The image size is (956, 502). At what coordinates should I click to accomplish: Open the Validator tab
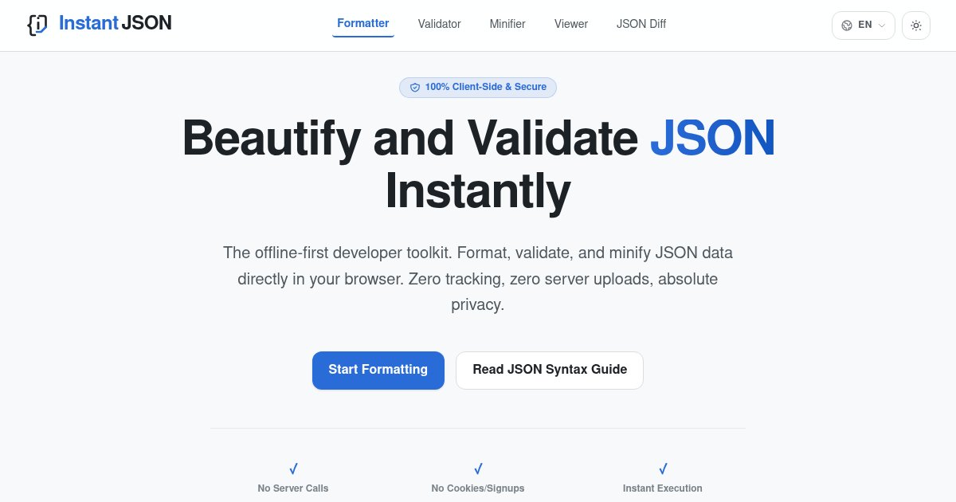440,24
